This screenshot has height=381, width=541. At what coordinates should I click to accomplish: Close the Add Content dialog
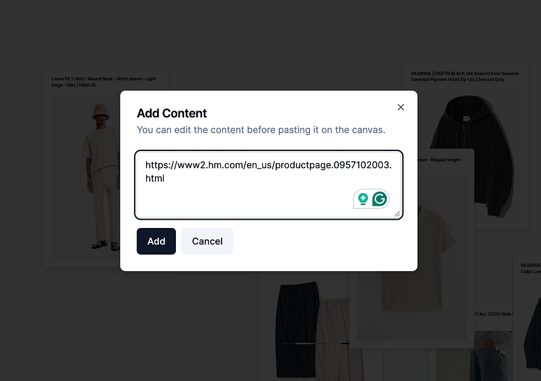(x=401, y=107)
